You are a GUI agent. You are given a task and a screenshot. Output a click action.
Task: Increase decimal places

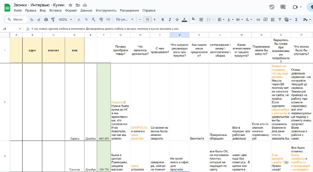pos(101,20)
